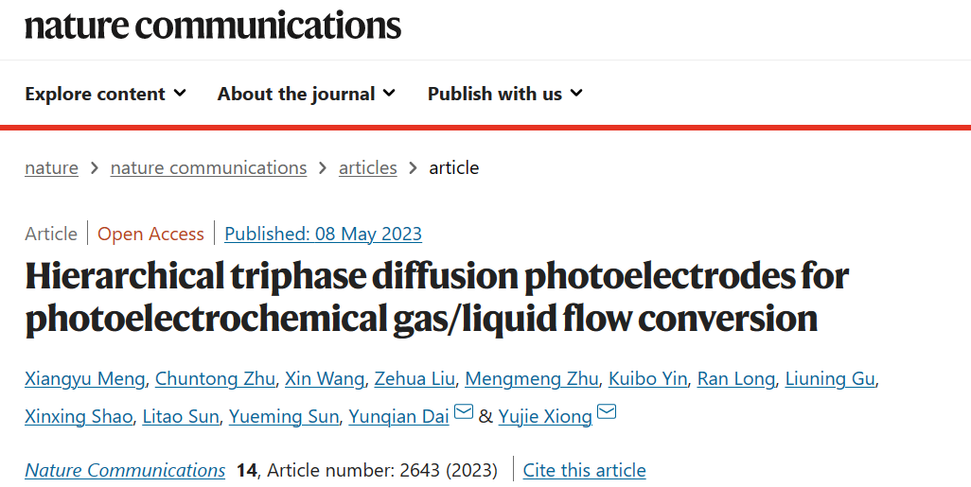
Task: Click the Published: 08 May 2023 link
Action: pyautogui.click(x=324, y=234)
